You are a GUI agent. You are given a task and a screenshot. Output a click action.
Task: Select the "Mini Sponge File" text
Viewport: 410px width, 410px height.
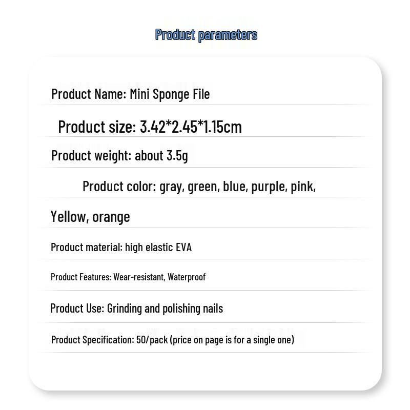170,94
